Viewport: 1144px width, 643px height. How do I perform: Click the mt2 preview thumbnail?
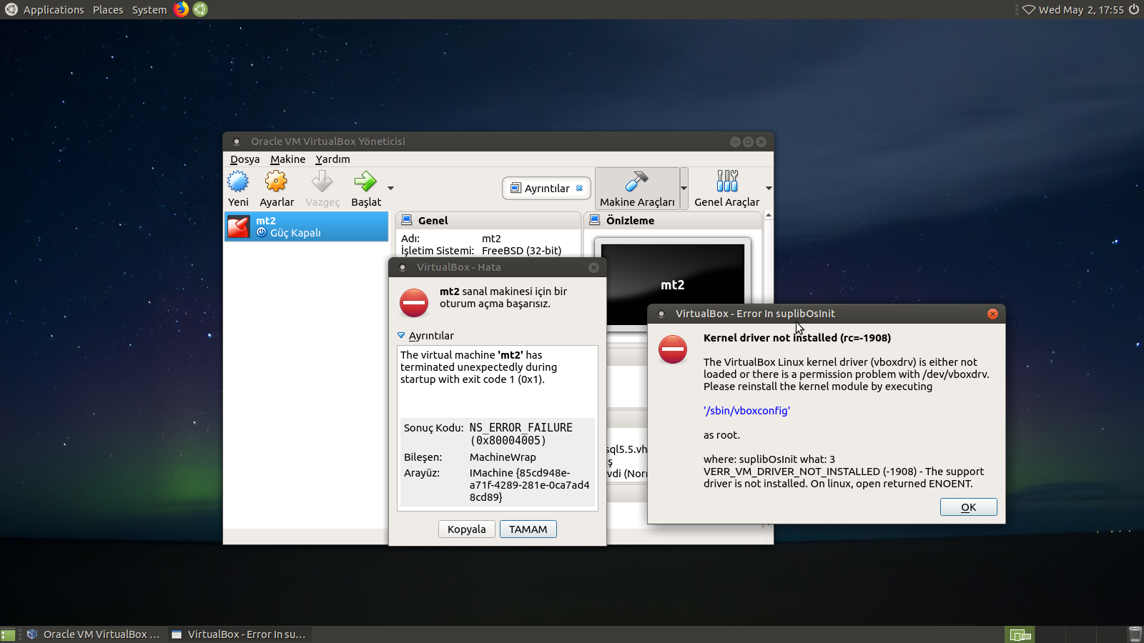point(673,284)
